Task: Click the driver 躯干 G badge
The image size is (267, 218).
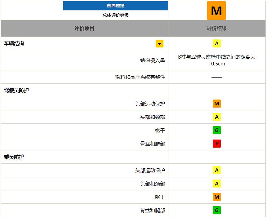Action: click(x=216, y=130)
